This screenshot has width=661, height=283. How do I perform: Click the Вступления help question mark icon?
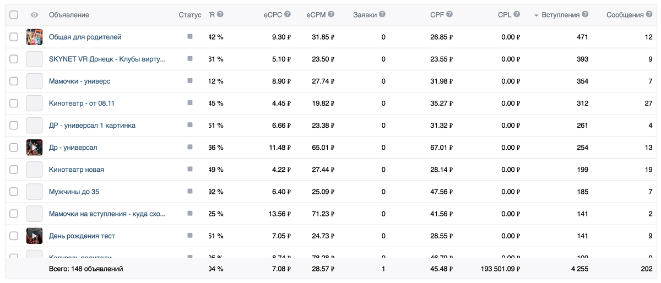click(x=585, y=15)
